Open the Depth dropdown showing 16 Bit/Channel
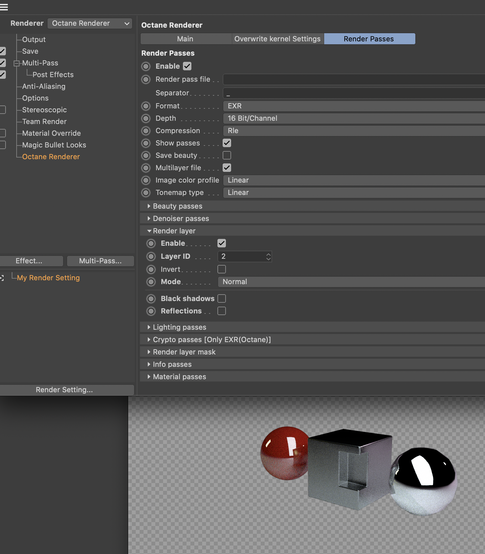This screenshot has height=554, width=485. point(354,118)
